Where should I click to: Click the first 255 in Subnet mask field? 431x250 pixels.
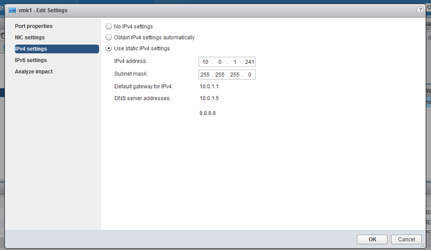click(205, 75)
